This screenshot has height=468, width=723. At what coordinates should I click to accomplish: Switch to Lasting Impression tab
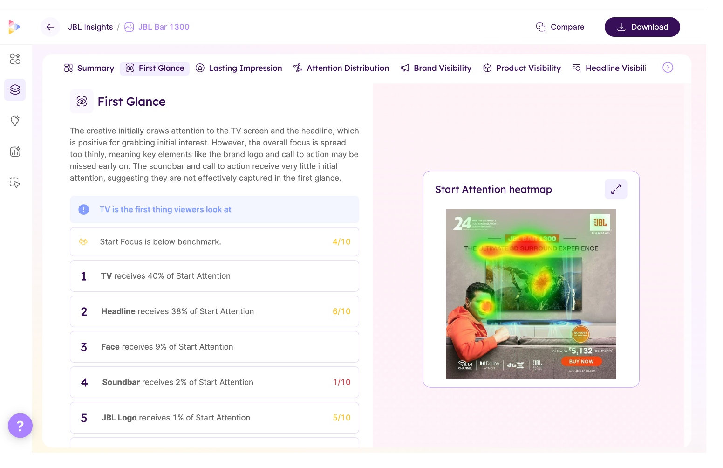(239, 68)
